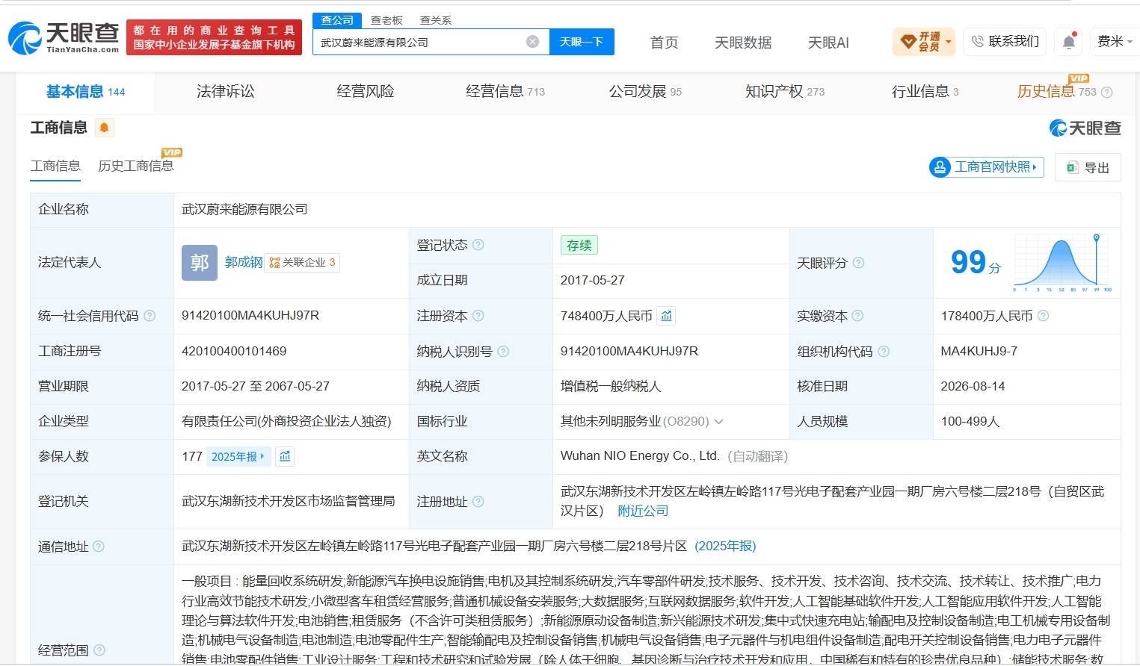Click help icon next to 通信地址
The width and height of the screenshot is (1140, 666).
click(x=99, y=547)
